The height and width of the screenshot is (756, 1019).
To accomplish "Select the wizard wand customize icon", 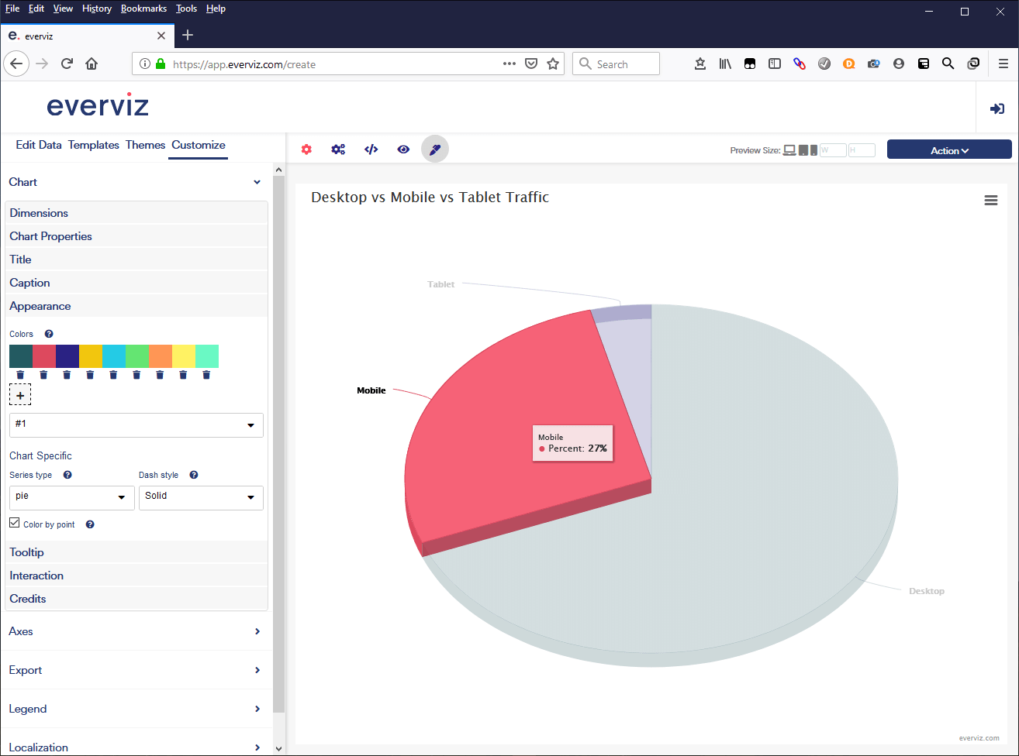I will click(x=434, y=149).
